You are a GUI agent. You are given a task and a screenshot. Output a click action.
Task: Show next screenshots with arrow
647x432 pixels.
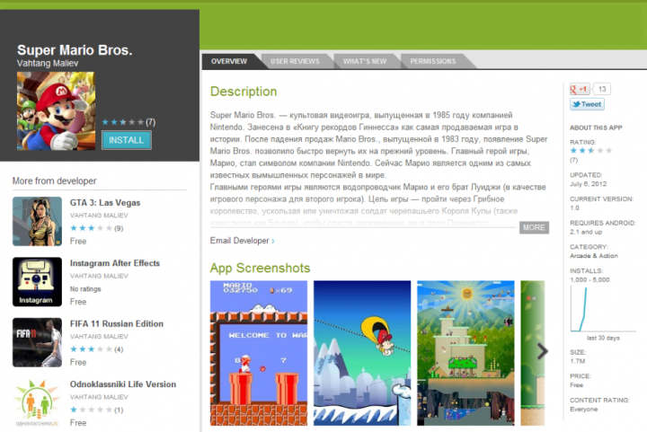(542, 351)
